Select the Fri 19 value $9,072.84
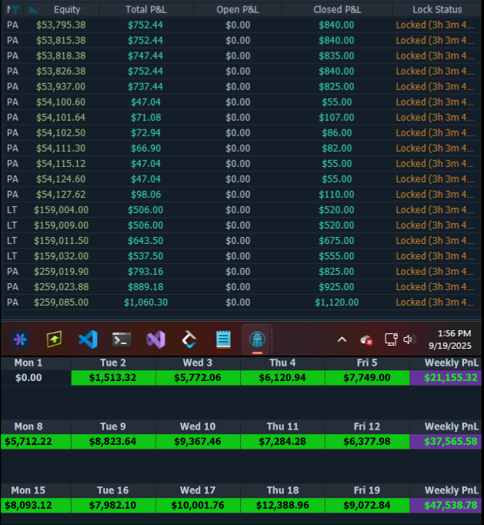Screen dimensions: 484x525 [x=367, y=505]
